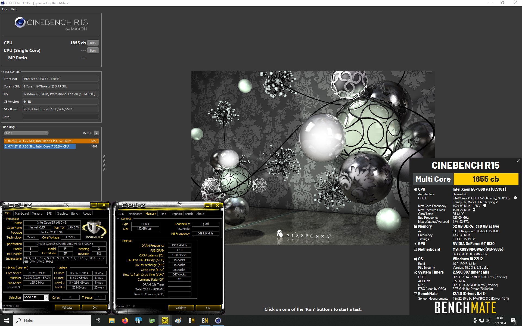Viewport: 522px width, 326px height.
Task: Open the Paint palette app on taskbar
Action: click(x=178, y=321)
